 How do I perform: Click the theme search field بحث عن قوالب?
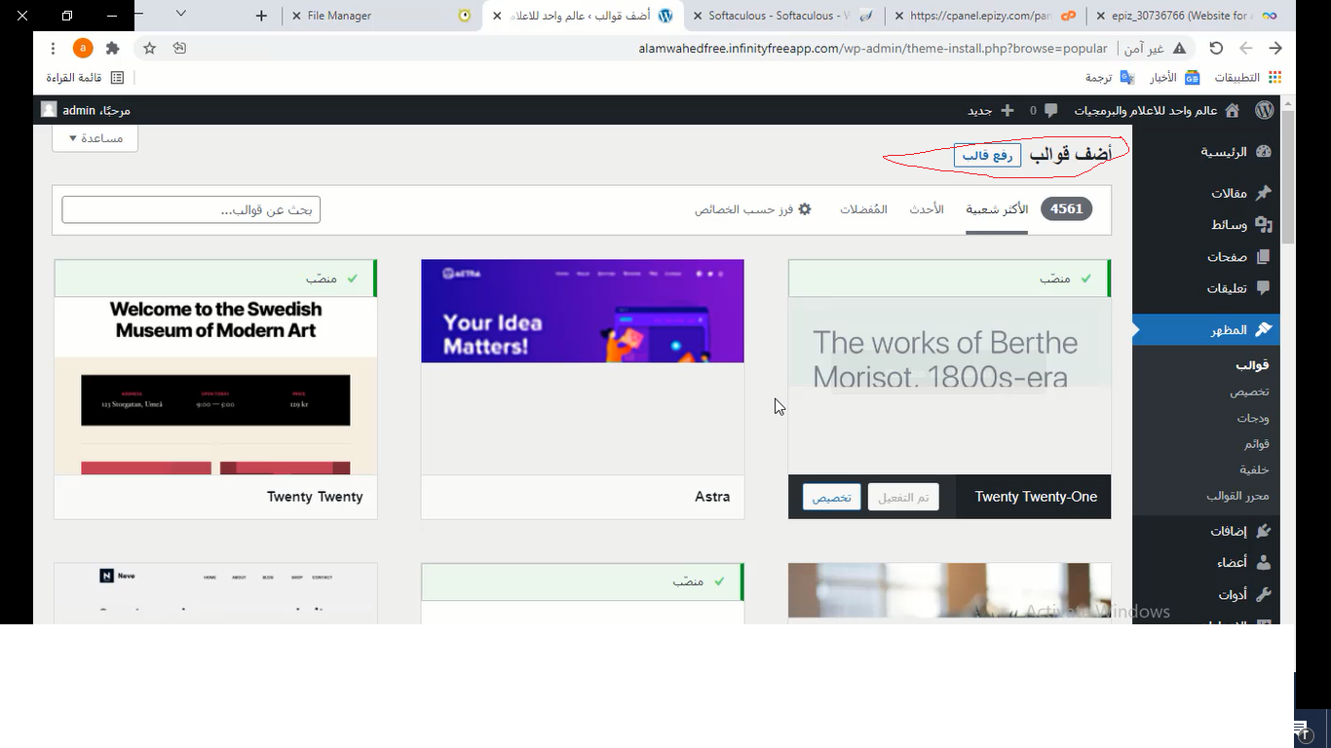coord(191,209)
